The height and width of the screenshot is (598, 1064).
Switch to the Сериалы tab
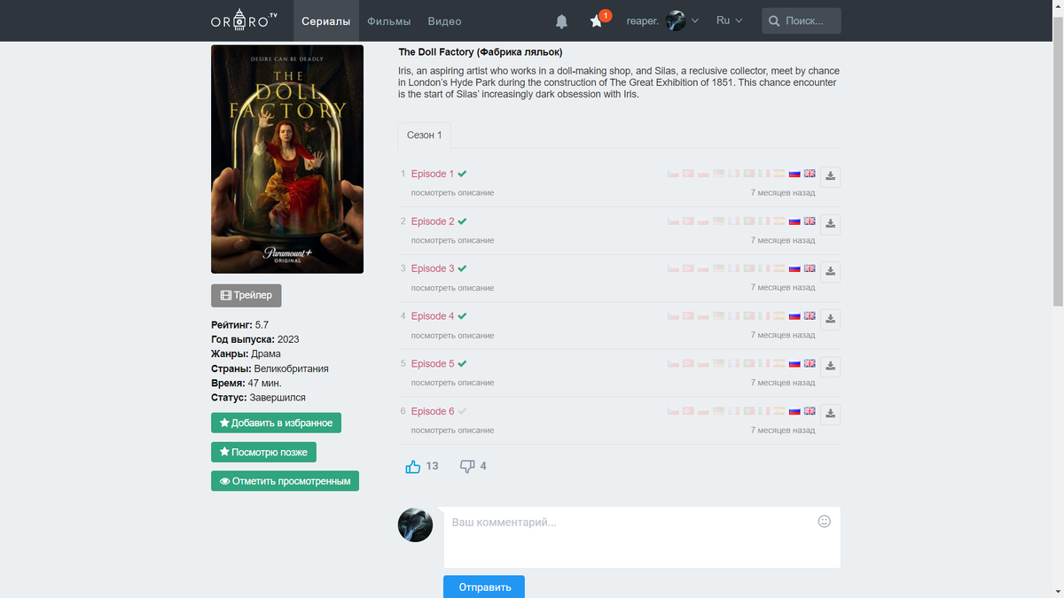point(325,20)
